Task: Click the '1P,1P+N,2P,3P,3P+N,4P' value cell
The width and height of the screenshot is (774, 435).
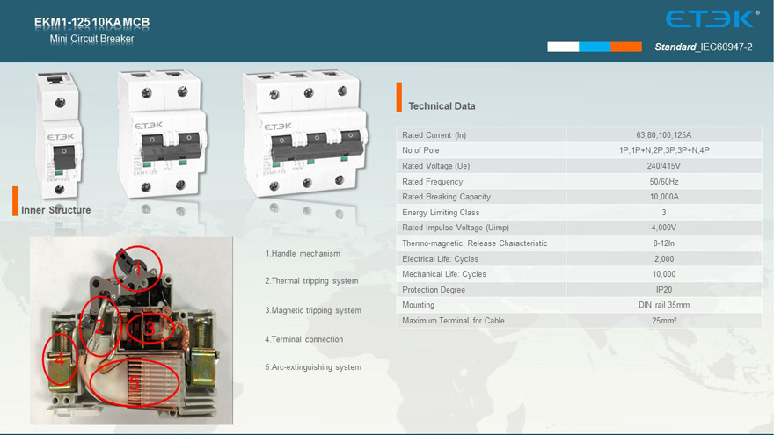Action: point(664,150)
